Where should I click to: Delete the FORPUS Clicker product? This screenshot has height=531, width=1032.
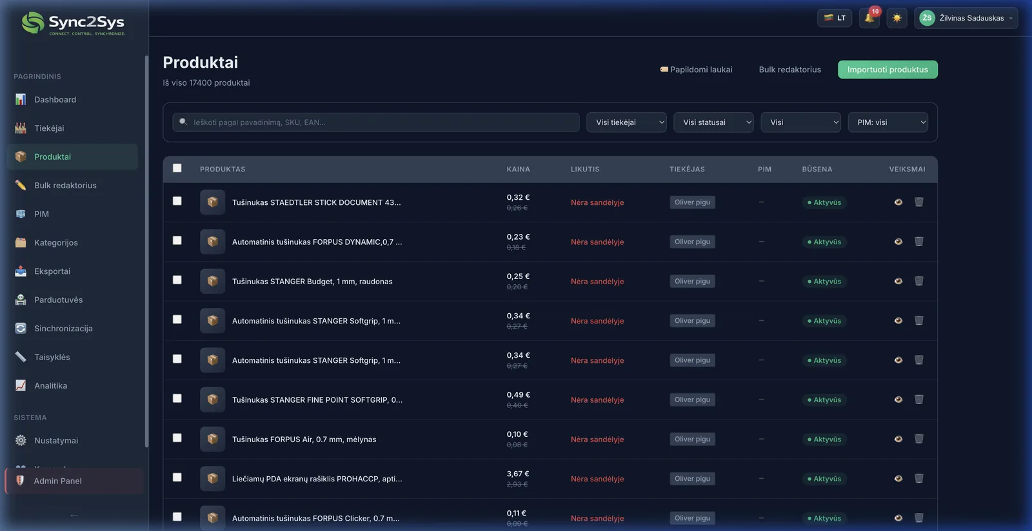tap(919, 518)
